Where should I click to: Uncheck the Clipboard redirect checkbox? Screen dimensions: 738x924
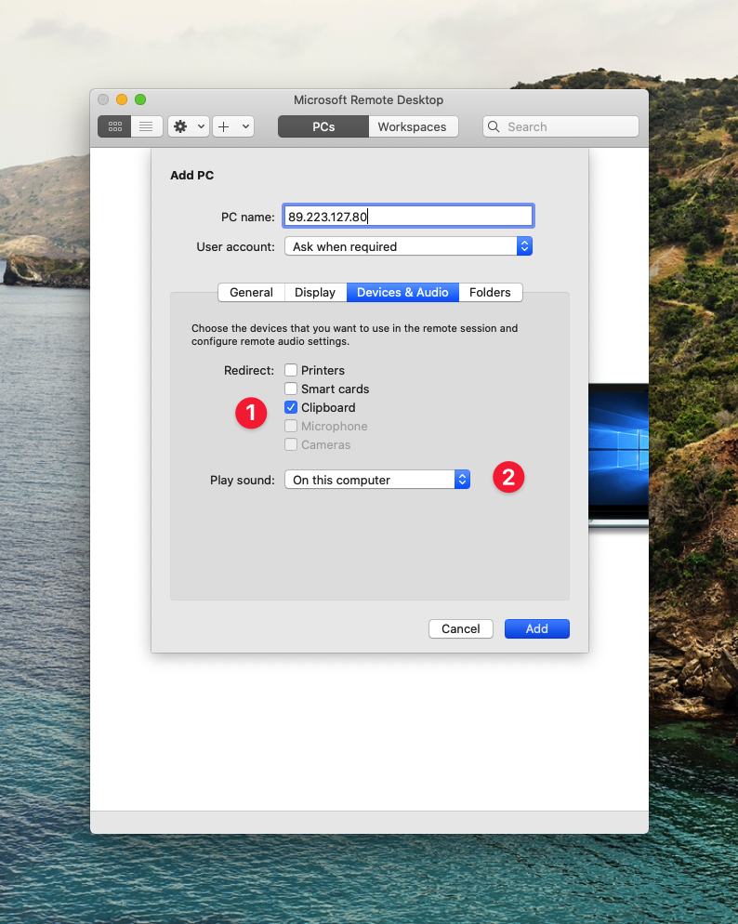(291, 407)
